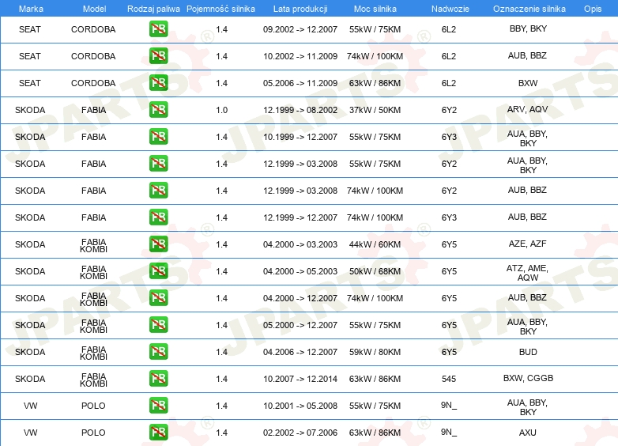Select the date range 09.2002 -> 12.2007
Viewport: 618px width, 446px height.
300,29
